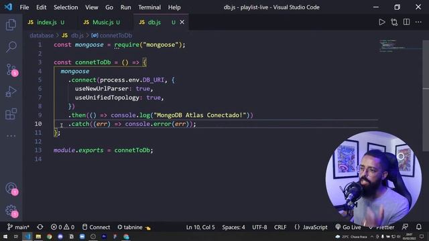Open the Search view in activity bar

tap(11, 47)
